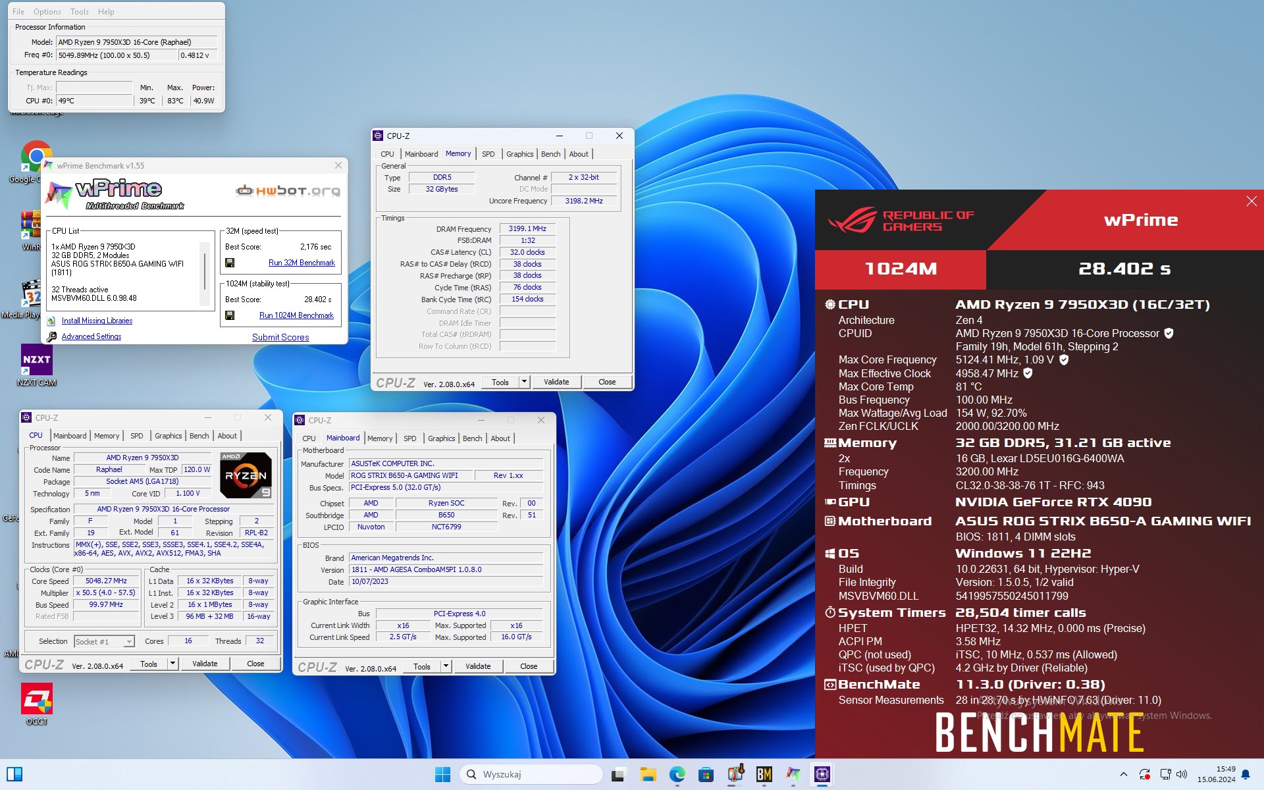
Task: Close the BenchMate wPrime result panel
Action: (x=1251, y=201)
